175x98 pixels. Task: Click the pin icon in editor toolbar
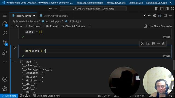coord(145,16)
